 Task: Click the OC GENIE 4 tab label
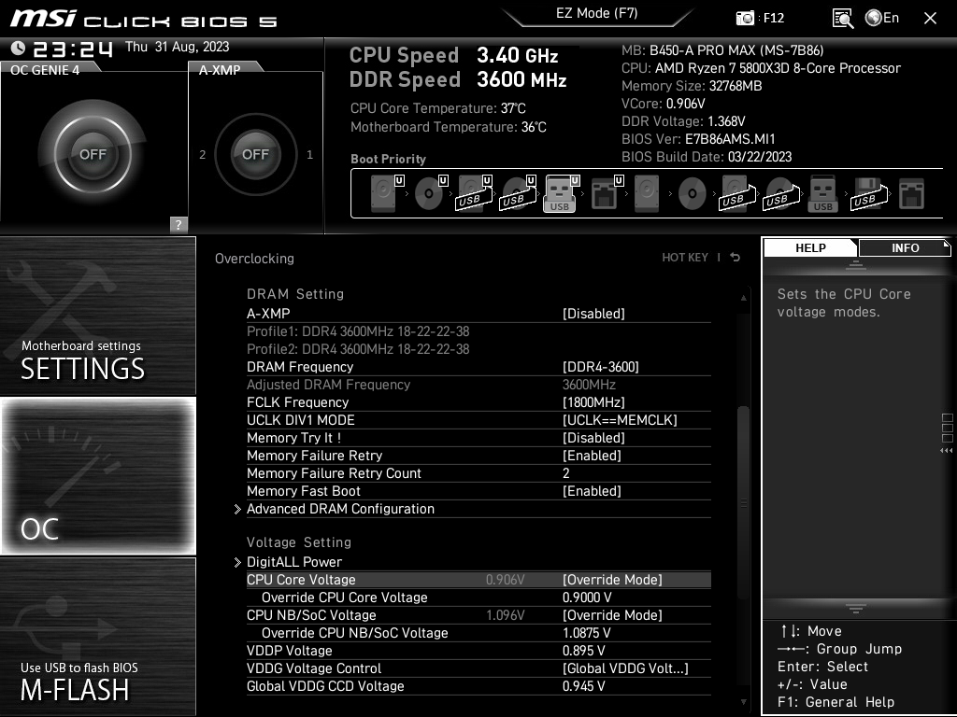(45, 70)
